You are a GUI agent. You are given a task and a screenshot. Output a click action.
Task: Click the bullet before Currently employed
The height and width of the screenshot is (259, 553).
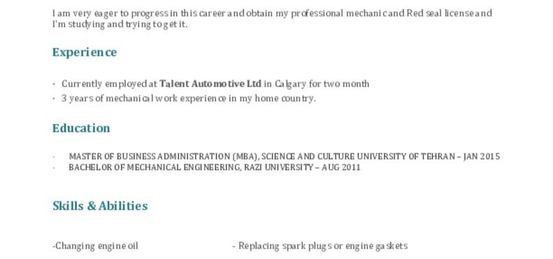point(54,85)
